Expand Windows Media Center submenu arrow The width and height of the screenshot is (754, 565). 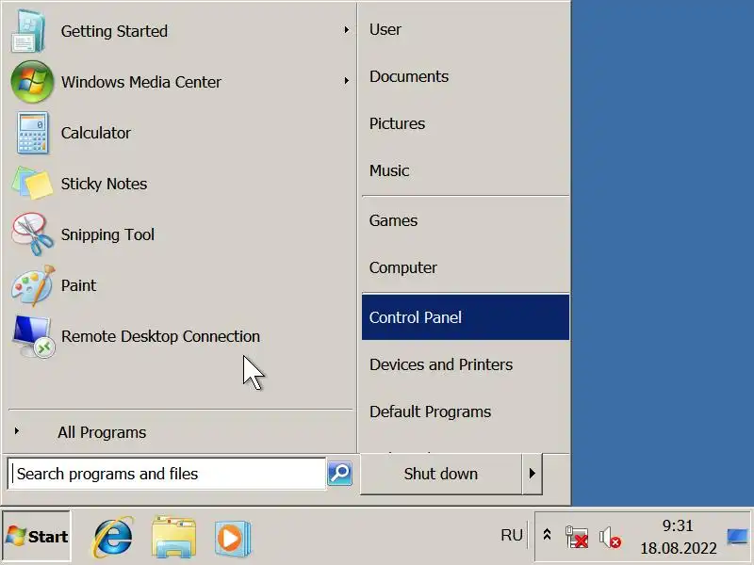tap(346, 81)
